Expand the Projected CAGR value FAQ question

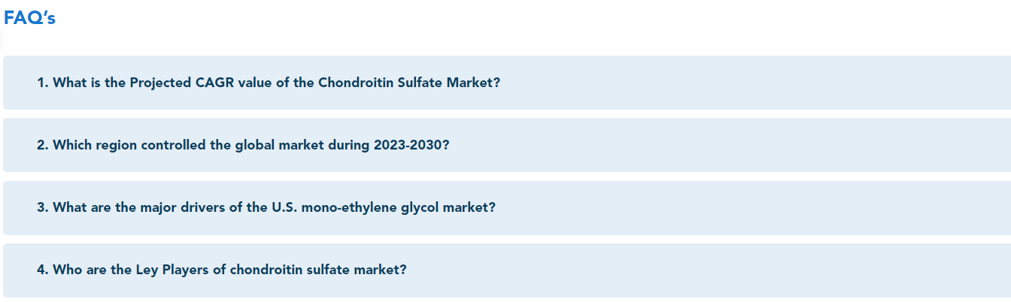[507, 83]
